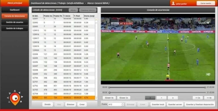Click the football video preview

point(158,49)
